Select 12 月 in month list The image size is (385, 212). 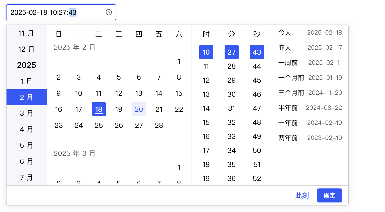coord(27,49)
